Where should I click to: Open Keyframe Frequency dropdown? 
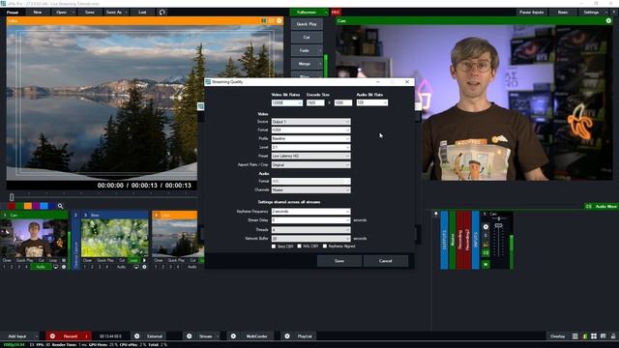(310, 212)
